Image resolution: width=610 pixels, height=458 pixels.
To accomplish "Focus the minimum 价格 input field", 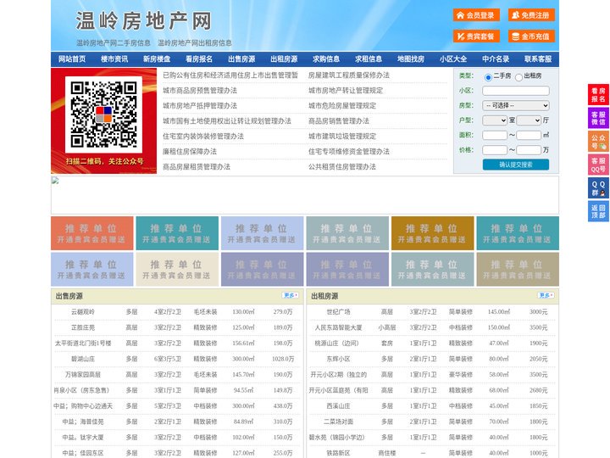I will pyautogui.click(x=495, y=150).
